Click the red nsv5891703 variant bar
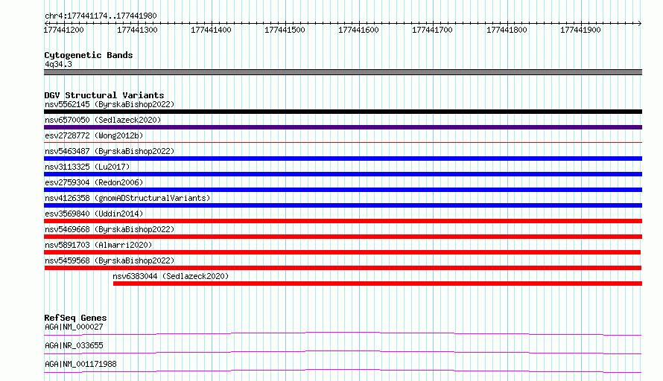Viewport: 663px width, 381px height. point(342,252)
